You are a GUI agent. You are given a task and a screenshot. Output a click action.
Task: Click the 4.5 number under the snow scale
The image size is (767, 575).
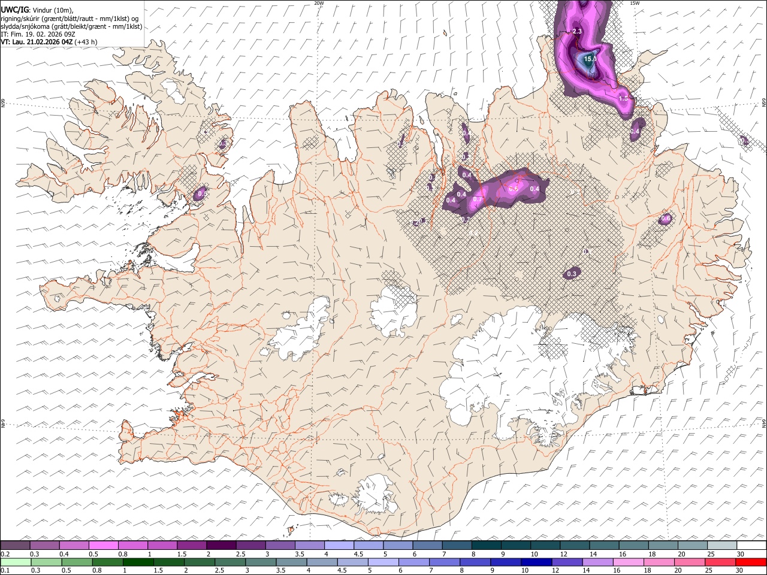(x=358, y=554)
